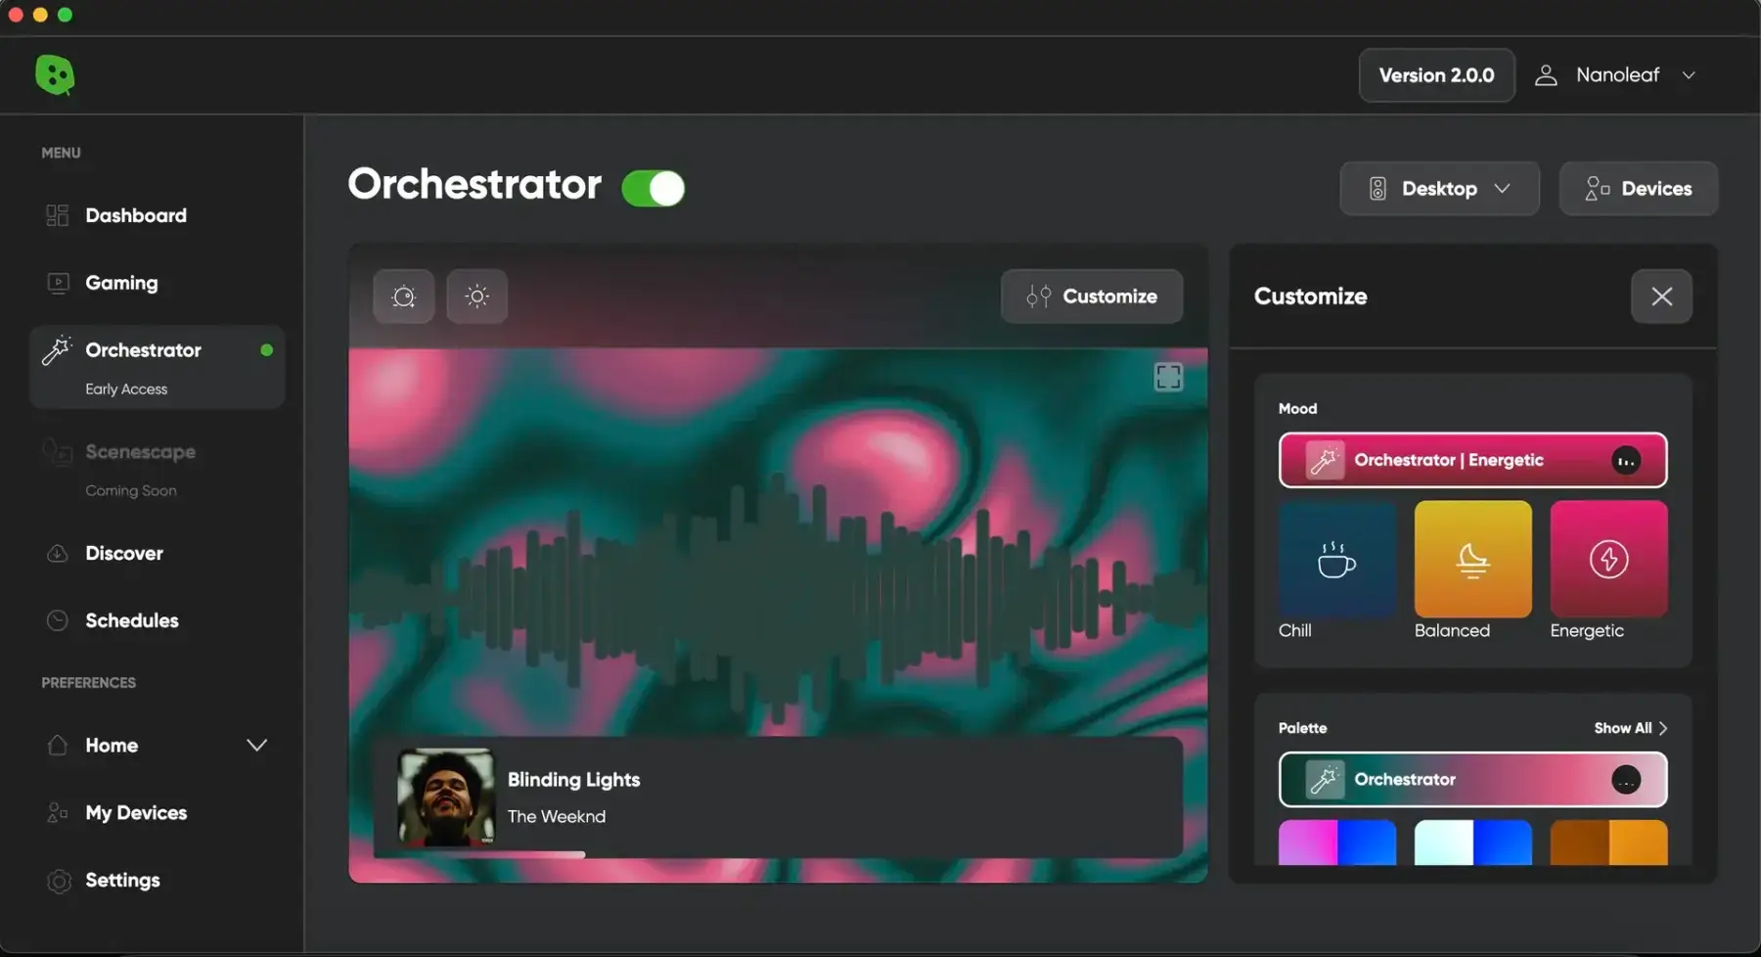Image resolution: width=1761 pixels, height=957 pixels.
Task: Open the Devices button at top right
Action: coord(1638,188)
